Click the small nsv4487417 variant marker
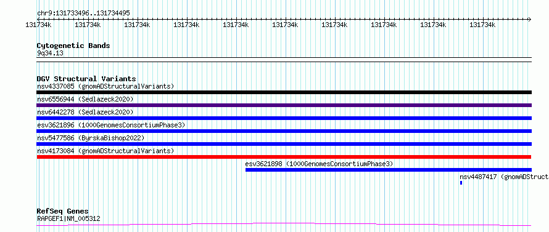 [461, 183]
